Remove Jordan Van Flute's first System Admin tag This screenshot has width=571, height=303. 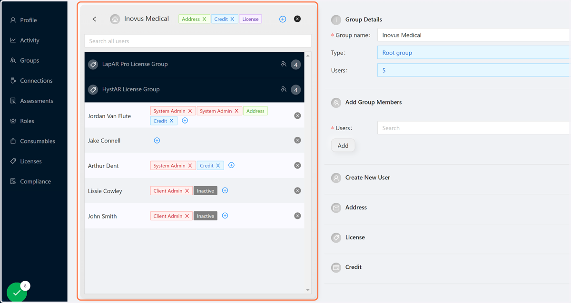click(x=190, y=111)
